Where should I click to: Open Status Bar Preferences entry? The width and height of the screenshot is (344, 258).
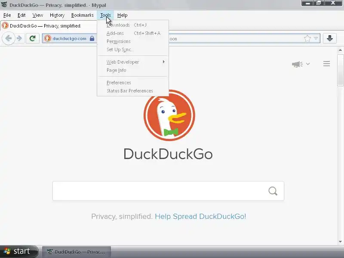pyautogui.click(x=133, y=91)
